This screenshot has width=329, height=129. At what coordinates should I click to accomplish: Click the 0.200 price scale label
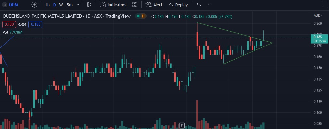[x=318, y=23]
